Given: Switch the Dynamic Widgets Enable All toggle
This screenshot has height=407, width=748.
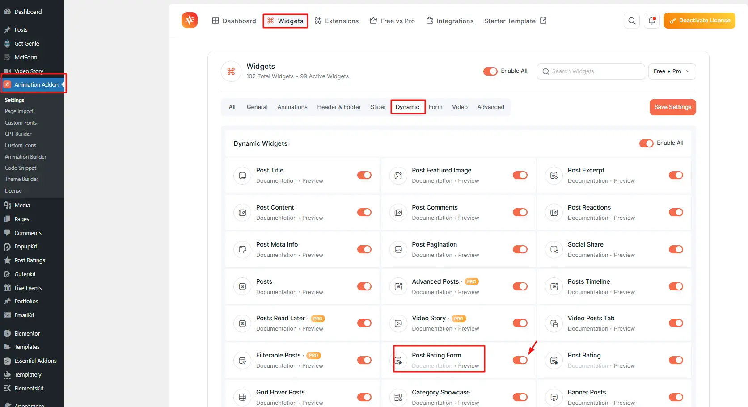Looking at the screenshot, I should coord(646,143).
